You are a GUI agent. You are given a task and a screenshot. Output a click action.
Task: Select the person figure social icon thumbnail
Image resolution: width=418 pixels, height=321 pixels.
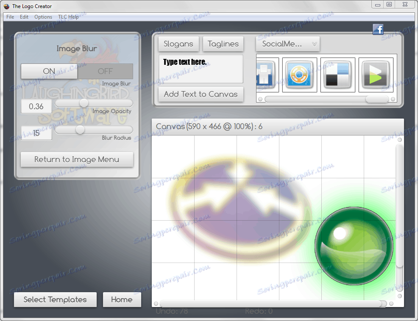[x=268, y=75]
